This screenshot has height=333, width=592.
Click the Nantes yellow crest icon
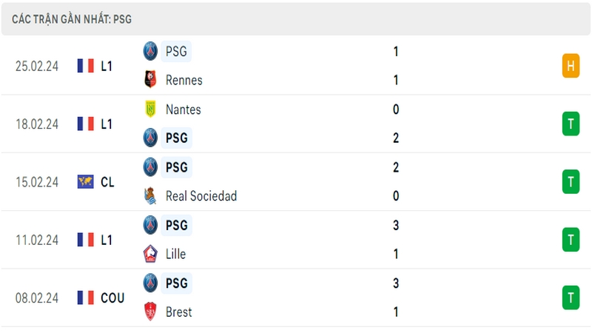pyautogui.click(x=150, y=109)
